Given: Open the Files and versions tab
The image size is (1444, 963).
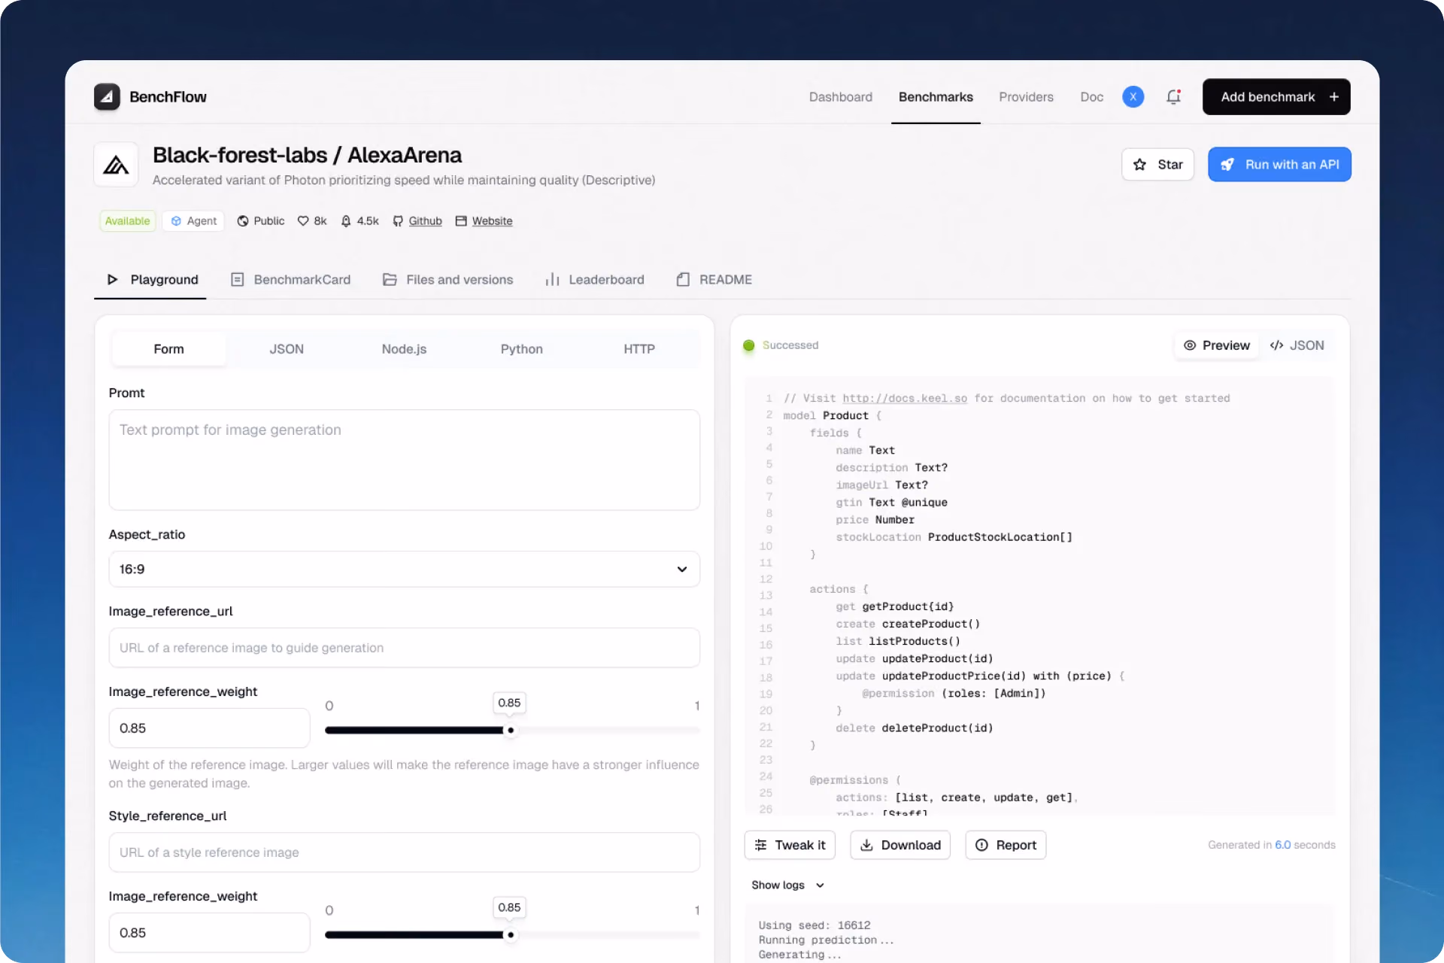Looking at the screenshot, I should pyautogui.click(x=447, y=279).
